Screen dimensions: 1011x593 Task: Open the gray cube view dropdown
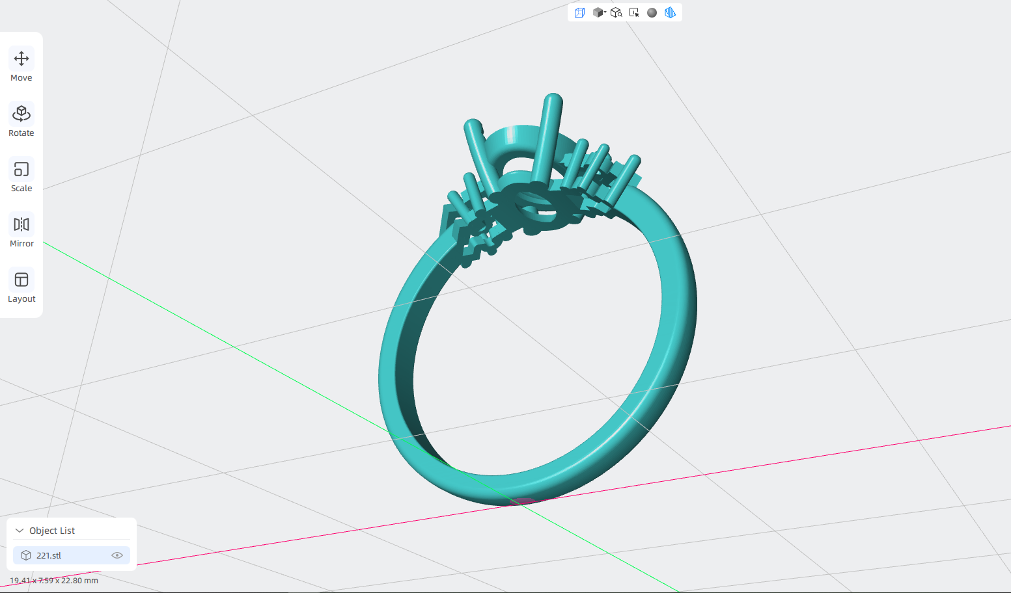pyautogui.click(x=599, y=12)
